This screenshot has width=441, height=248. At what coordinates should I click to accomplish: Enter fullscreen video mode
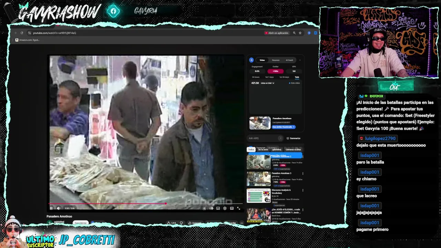pos(239,208)
